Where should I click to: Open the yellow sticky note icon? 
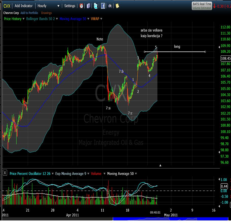pyautogui.click(x=117, y=6)
